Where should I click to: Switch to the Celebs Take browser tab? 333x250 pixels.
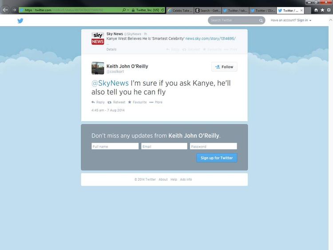(x=180, y=10)
